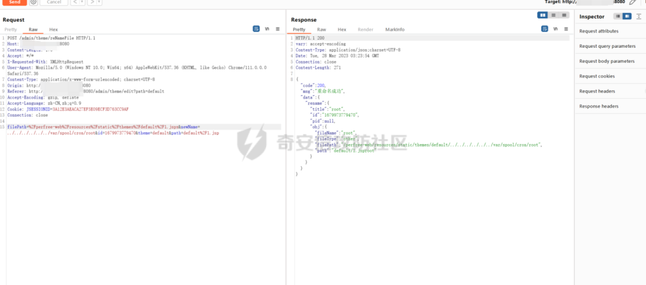
Task: Click the "path":"default/1.jsproot" JSON line
Action: pos(345,151)
